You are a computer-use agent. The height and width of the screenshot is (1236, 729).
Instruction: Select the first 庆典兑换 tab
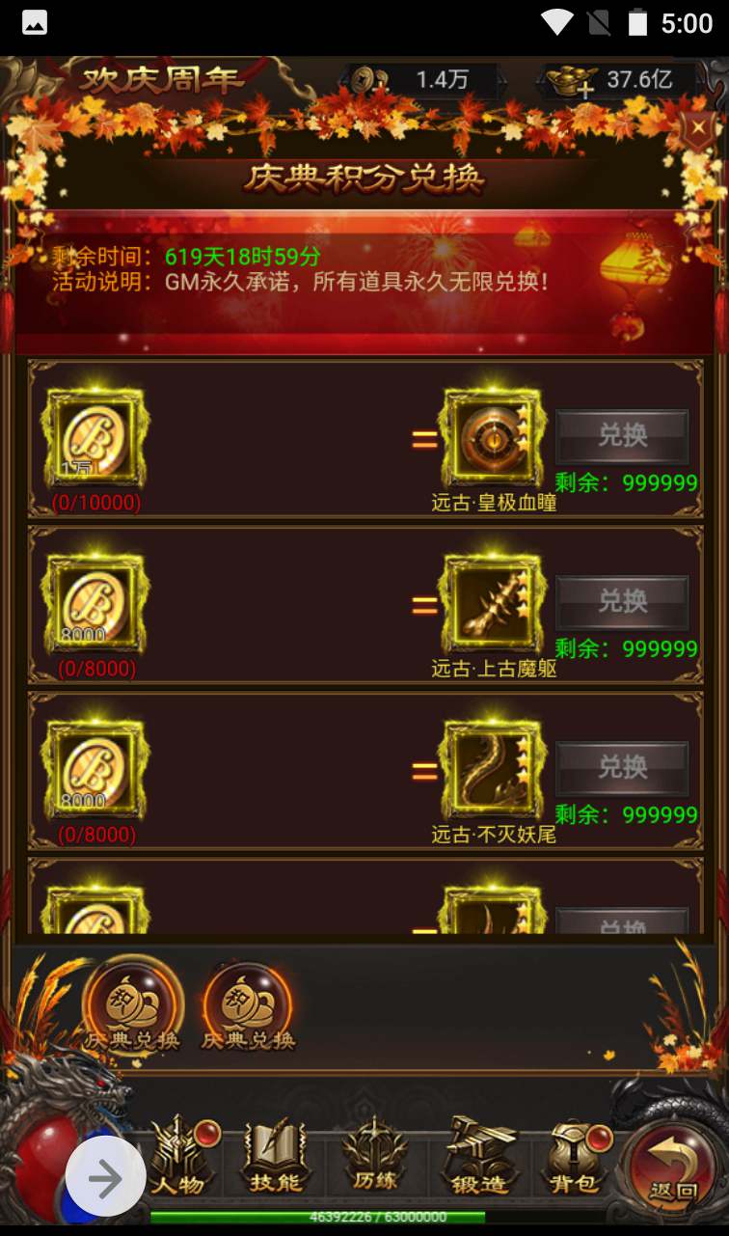[x=132, y=1009]
